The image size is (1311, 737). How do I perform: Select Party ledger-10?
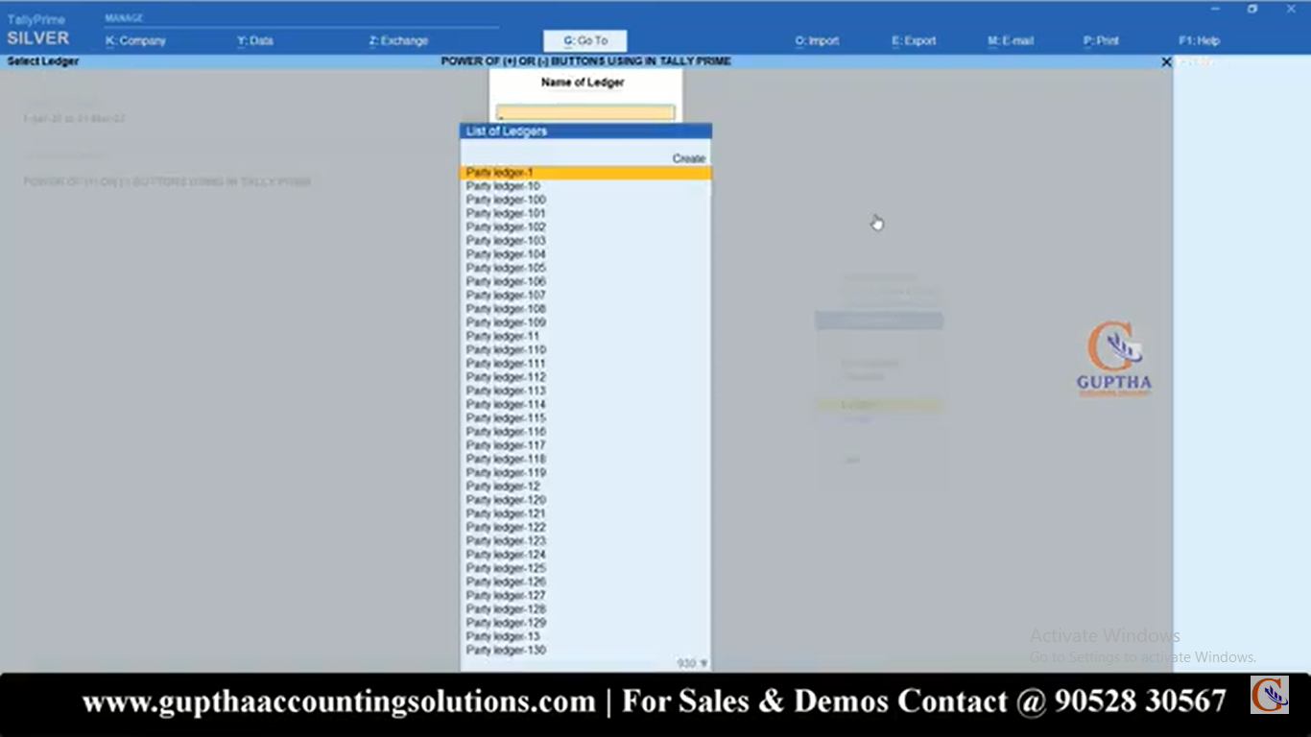pyautogui.click(x=585, y=186)
